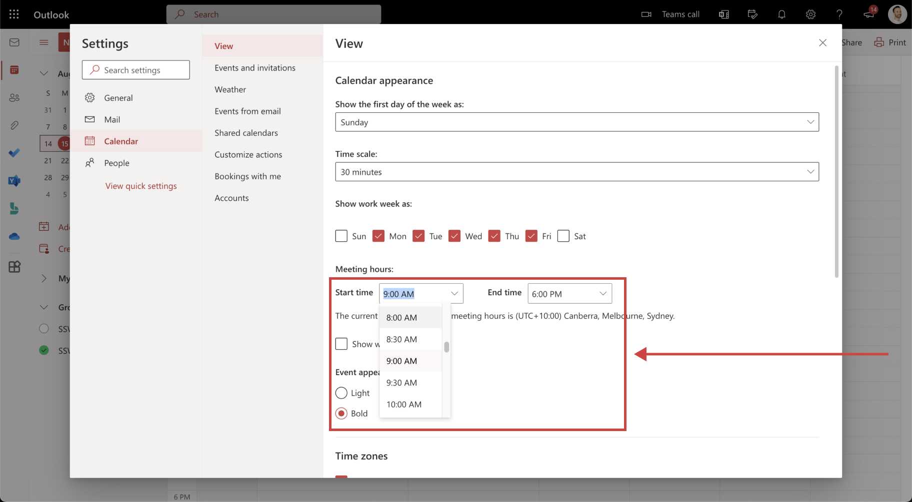Focus the Search settings field
This screenshot has width=912, height=502.
(x=135, y=70)
